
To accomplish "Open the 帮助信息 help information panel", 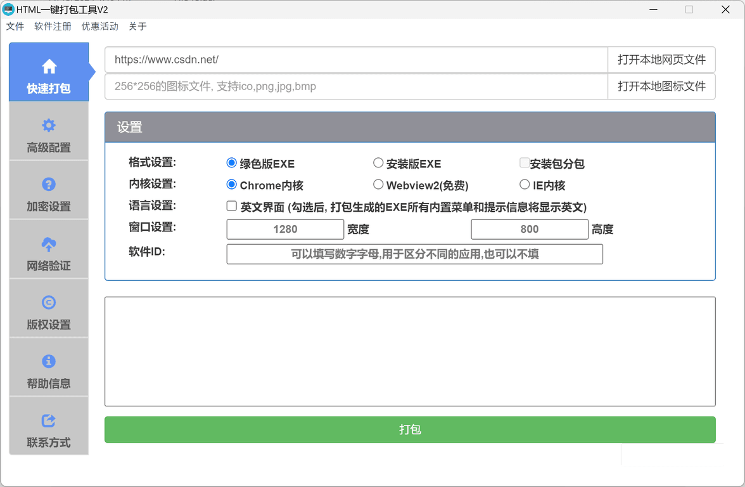I will tap(49, 367).
